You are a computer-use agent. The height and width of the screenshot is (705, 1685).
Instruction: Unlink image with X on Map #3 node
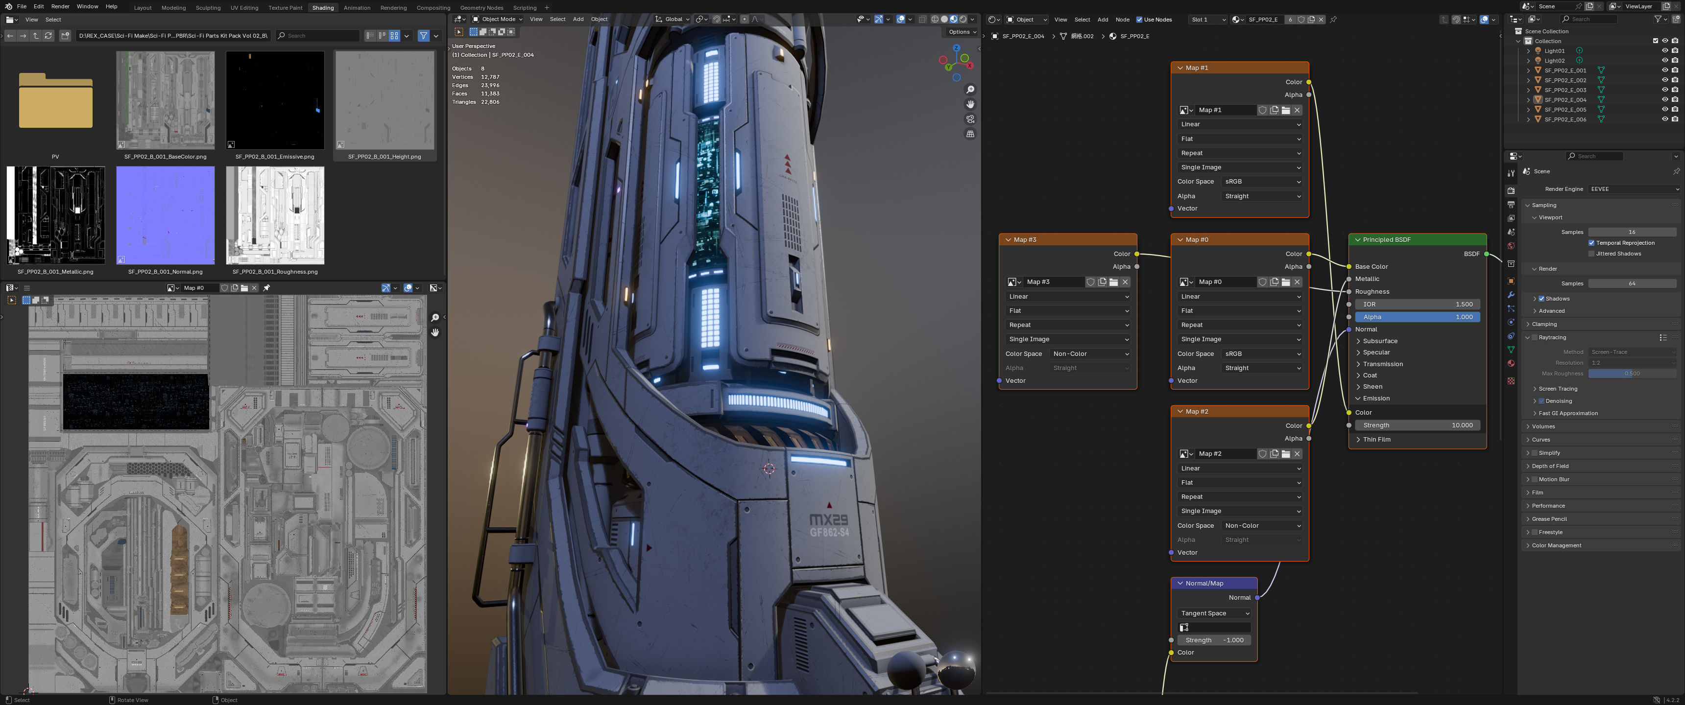(x=1125, y=282)
